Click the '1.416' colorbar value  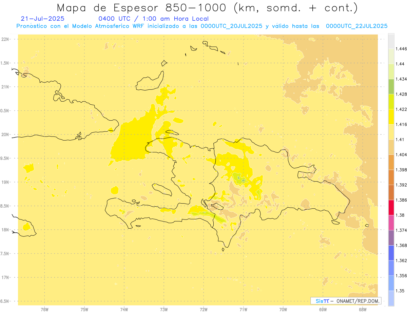click(x=401, y=124)
